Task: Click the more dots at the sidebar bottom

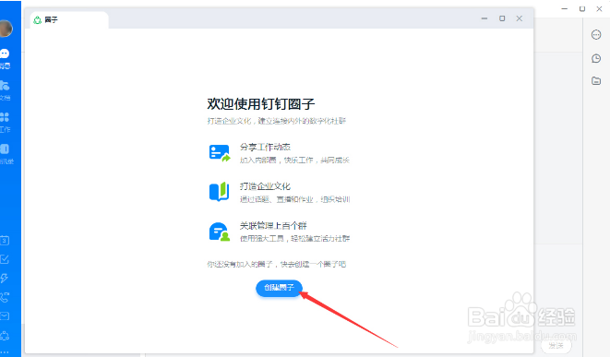Action: (x=5, y=352)
